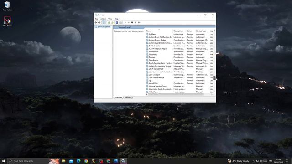Select Services (Local) in the console tree
Screen dimensions: 292x164
coord(103,27)
